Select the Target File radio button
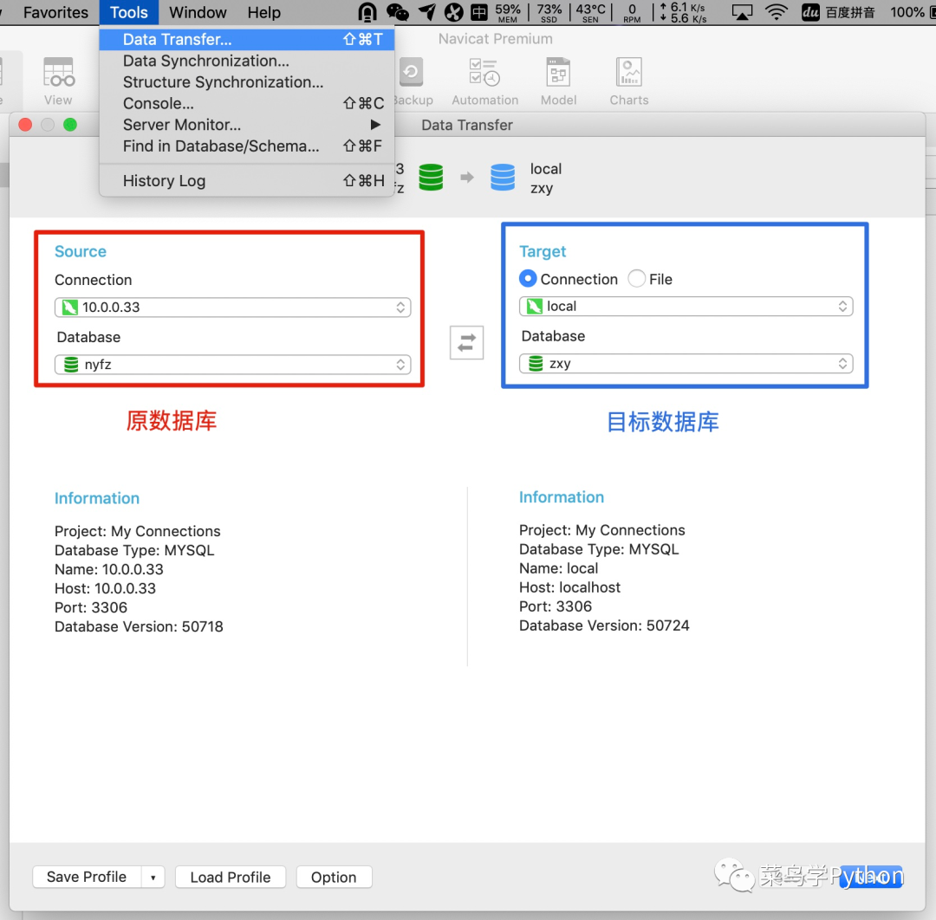Image resolution: width=936 pixels, height=920 pixels. click(636, 279)
